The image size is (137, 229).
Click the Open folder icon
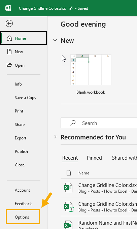[9, 65]
